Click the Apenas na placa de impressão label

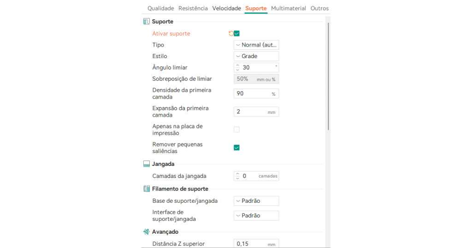click(x=177, y=130)
